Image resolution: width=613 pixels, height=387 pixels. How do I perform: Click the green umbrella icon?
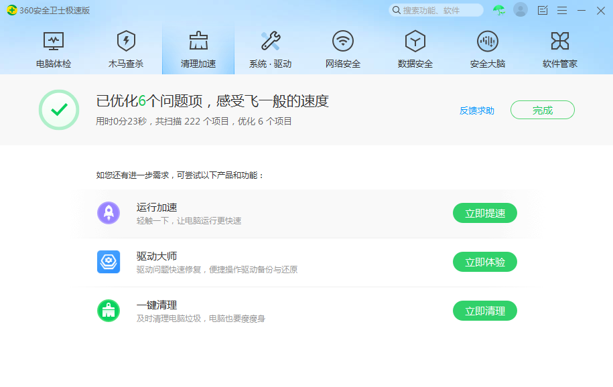click(x=499, y=10)
